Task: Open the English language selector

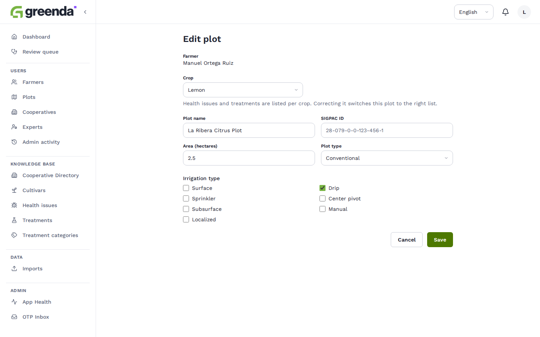Action: point(474,12)
